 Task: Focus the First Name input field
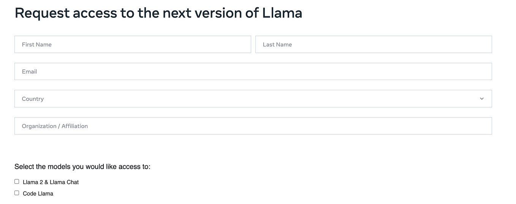coord(133,44)
